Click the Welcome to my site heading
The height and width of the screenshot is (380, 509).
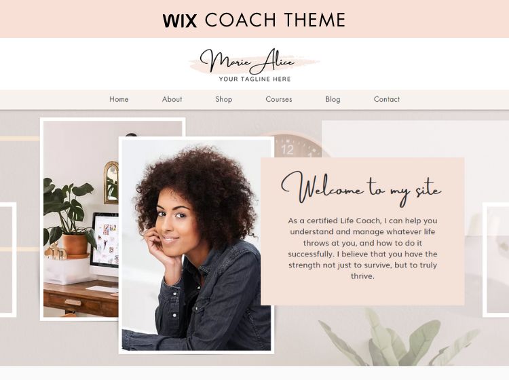361,189
